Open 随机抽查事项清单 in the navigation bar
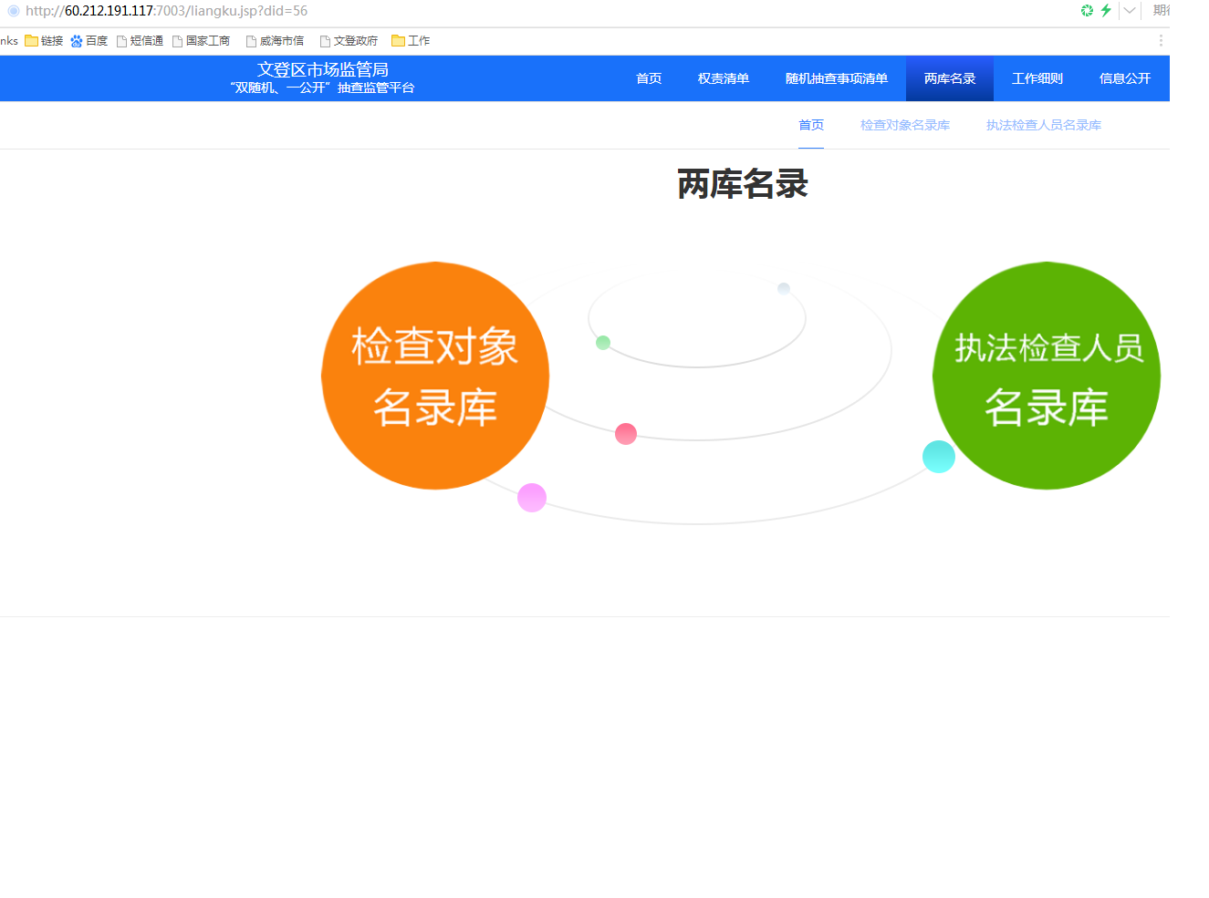Image resolution: width=1209 pixels, height=898 pixels. (x=836, y=78)
